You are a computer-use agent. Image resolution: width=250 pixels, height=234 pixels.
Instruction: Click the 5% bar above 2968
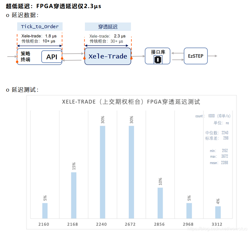pyautogui.click(x=189, y=211)
